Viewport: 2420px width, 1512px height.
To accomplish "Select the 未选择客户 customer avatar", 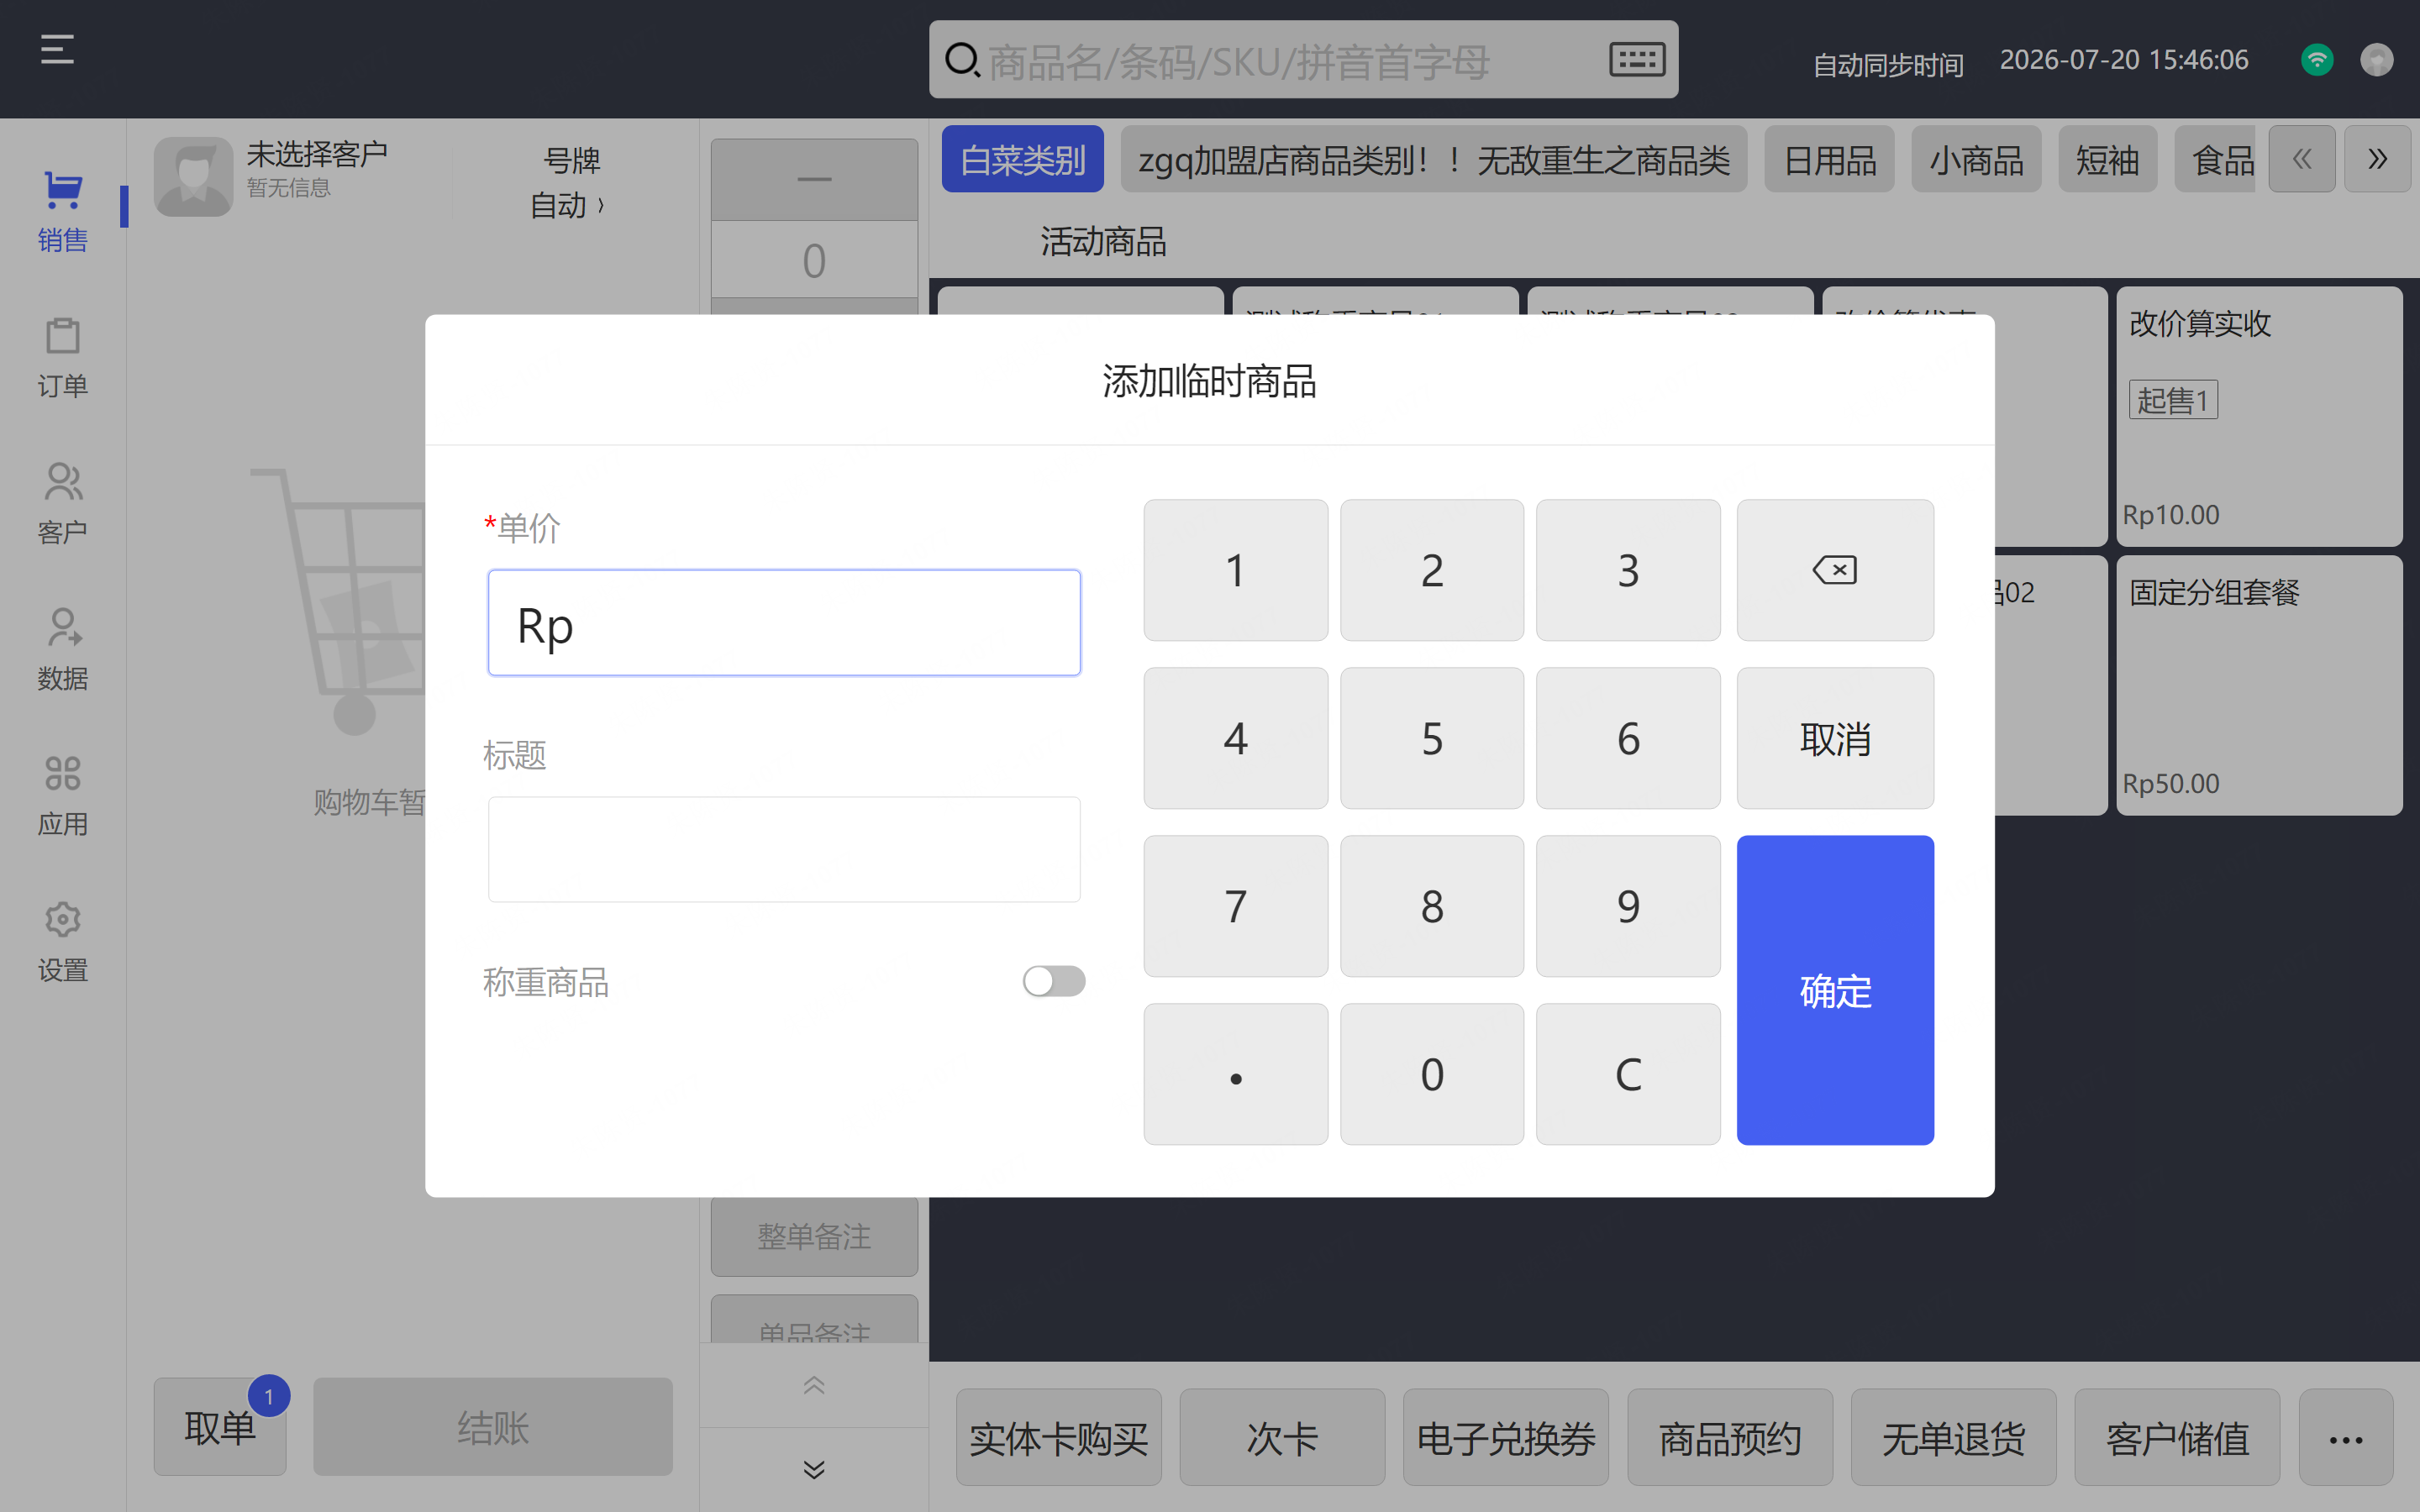I will [193, 177].
